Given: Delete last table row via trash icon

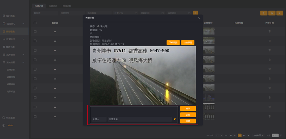Looking at the screenshot, I should click(269, 116).
